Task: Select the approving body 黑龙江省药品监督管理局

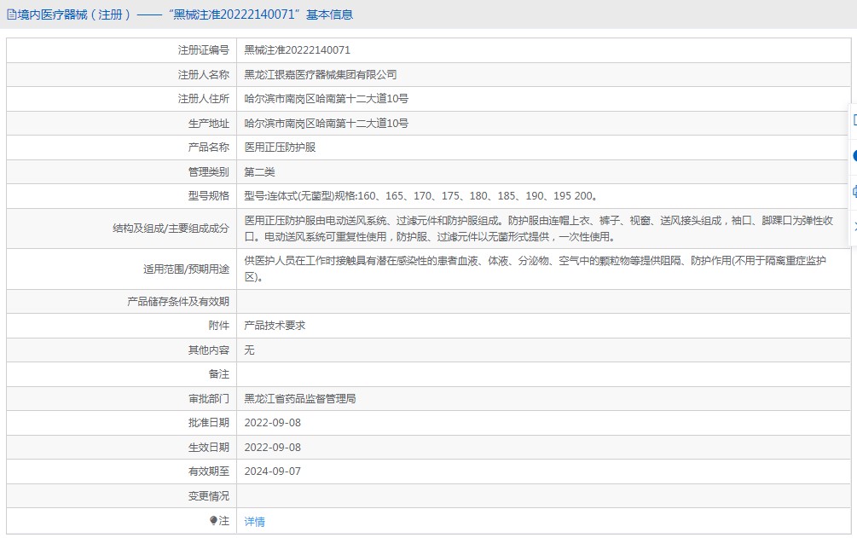Action: tap(299, 399)
